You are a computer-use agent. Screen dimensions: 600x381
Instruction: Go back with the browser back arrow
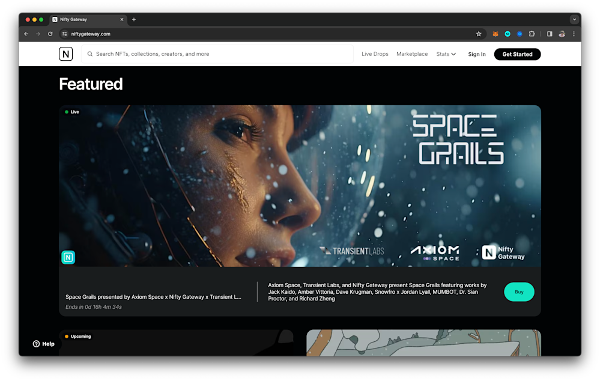click(26, 34)
